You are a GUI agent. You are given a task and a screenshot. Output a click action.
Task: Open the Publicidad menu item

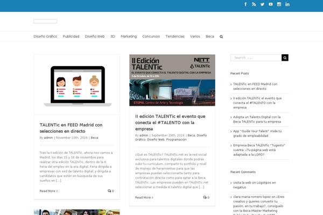tap(71, 37)
